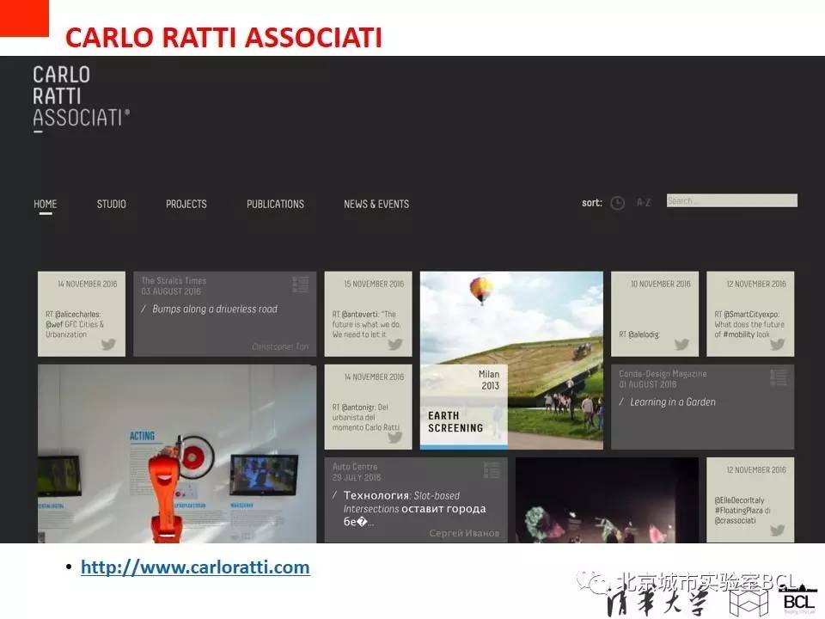Image resolution: width=825 pixels, height=619 pixels.
Task: Click Twitter bird on @antonigr tweet tile
Action: (x=395, y=437)
